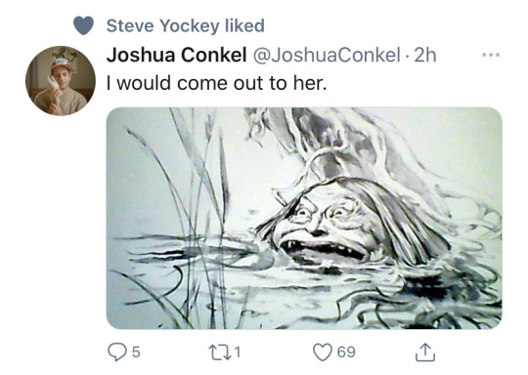Click the reply count 5

pyautogui.click(x=135, y=353)
